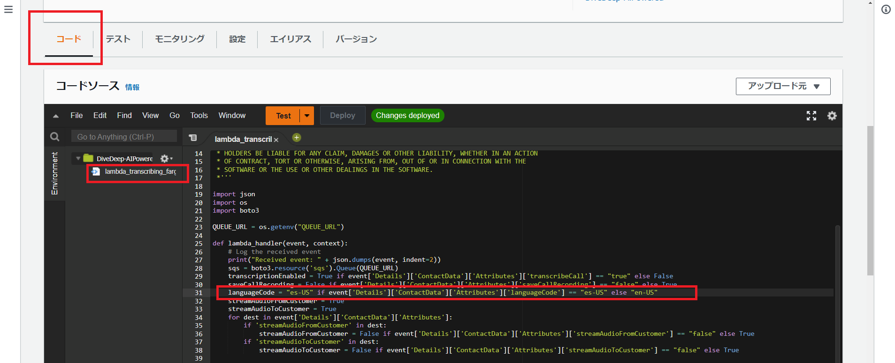
Task: Open the Edit menu
Action: tap(100, 116)
